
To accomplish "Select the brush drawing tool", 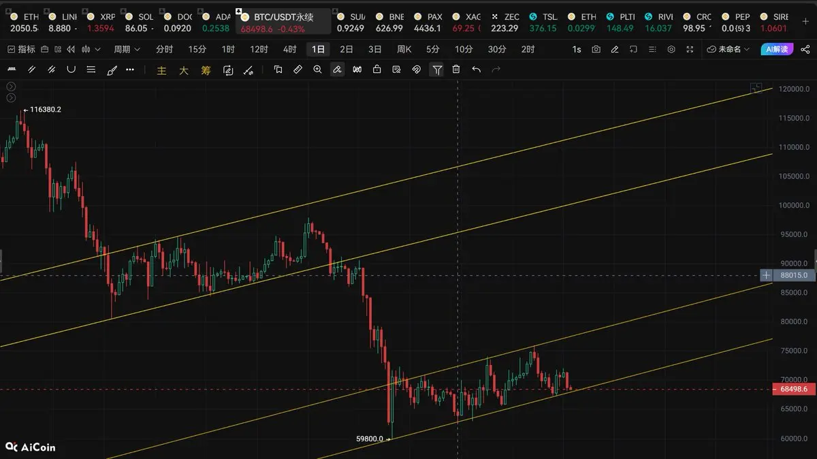I will (112, 69).
